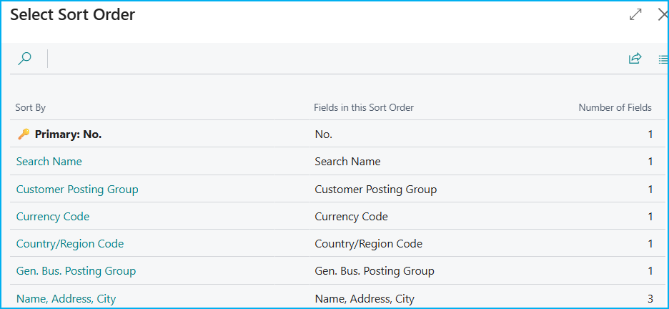Click the Search Name fields cell
This screenshot has width=669, height=309.
tap(347, 162)
